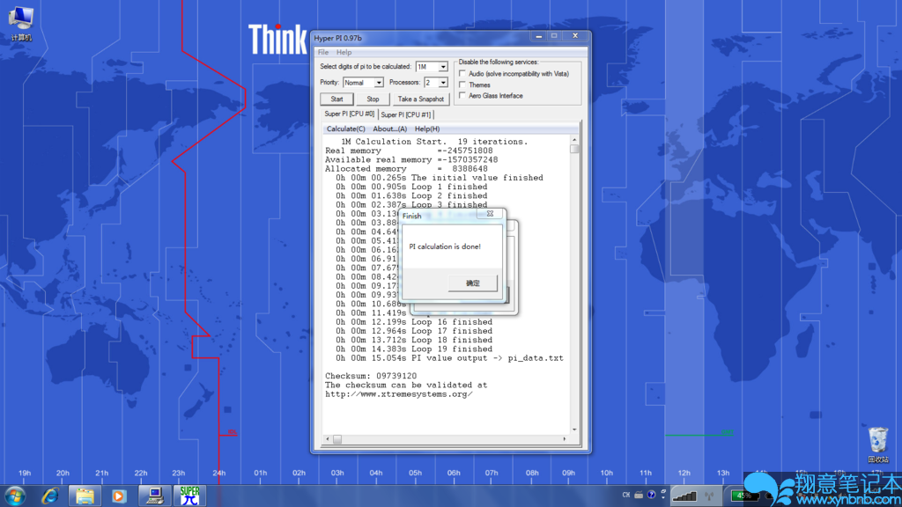Open the Help(H) menu of Super PI

point(427,129)
